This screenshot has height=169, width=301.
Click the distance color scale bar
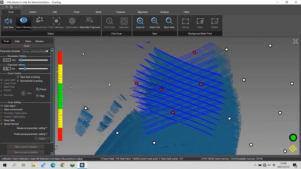coord(60,96)
